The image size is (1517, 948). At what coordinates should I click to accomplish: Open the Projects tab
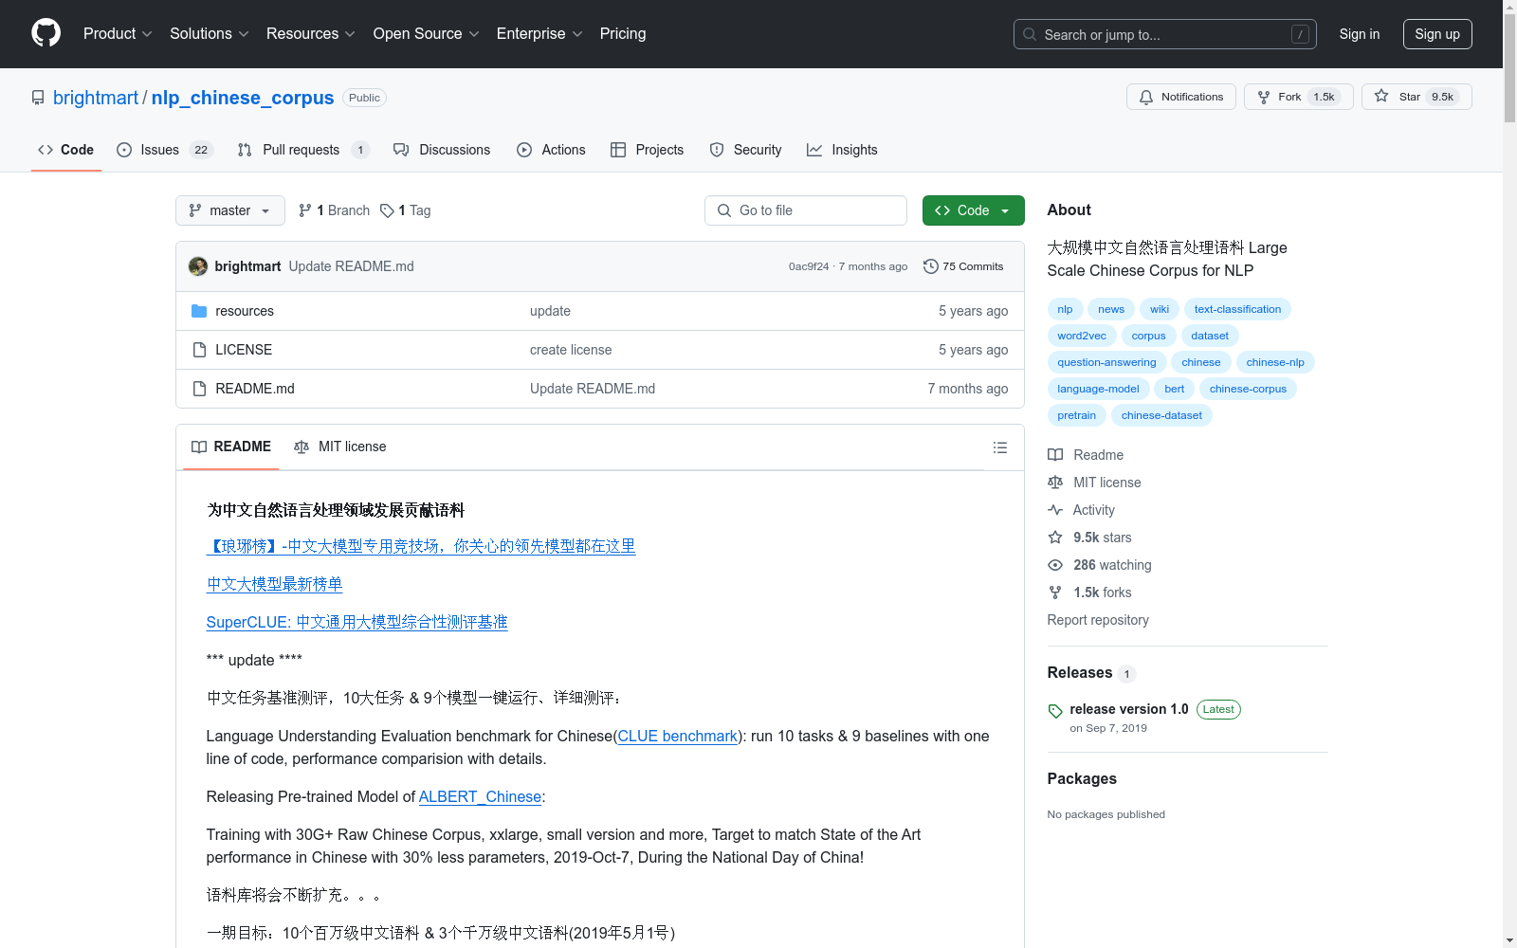coord(647,150)
